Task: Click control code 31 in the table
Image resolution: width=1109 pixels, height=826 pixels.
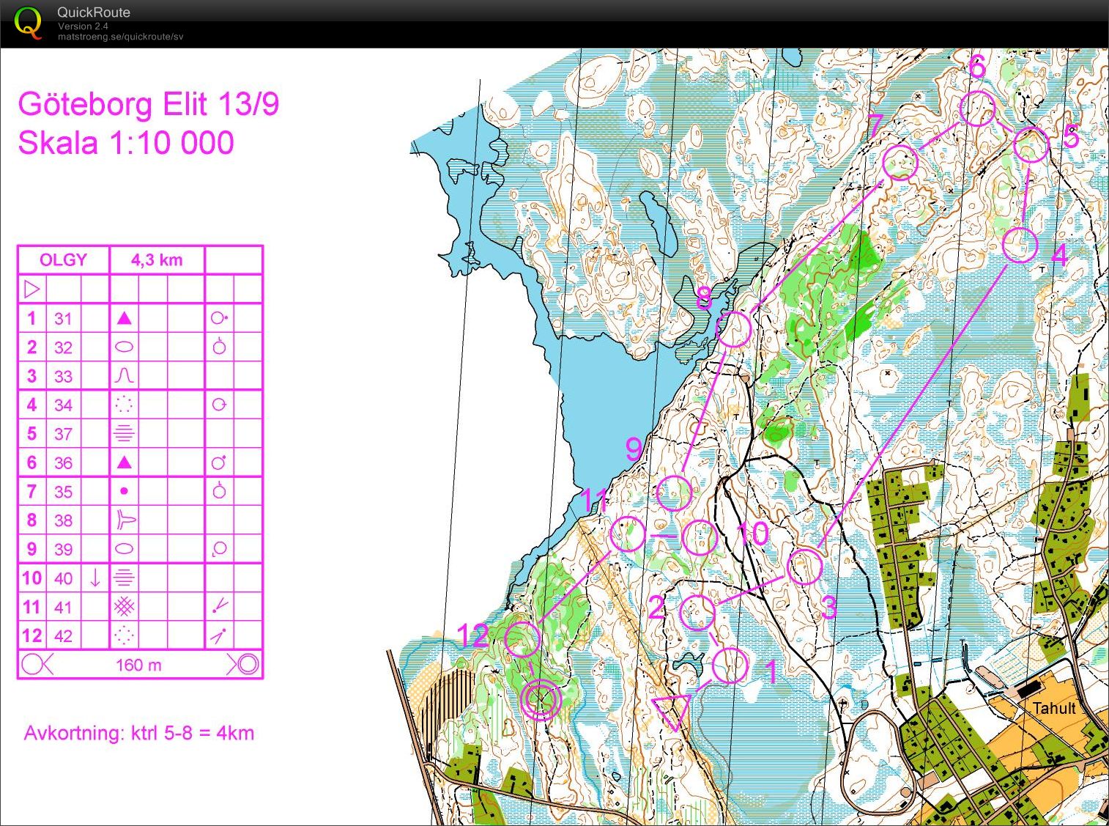Action: click(64, 319)
